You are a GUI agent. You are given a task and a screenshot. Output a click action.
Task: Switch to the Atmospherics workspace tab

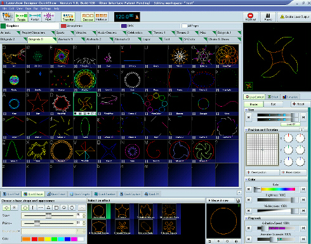tap(90, 26)
